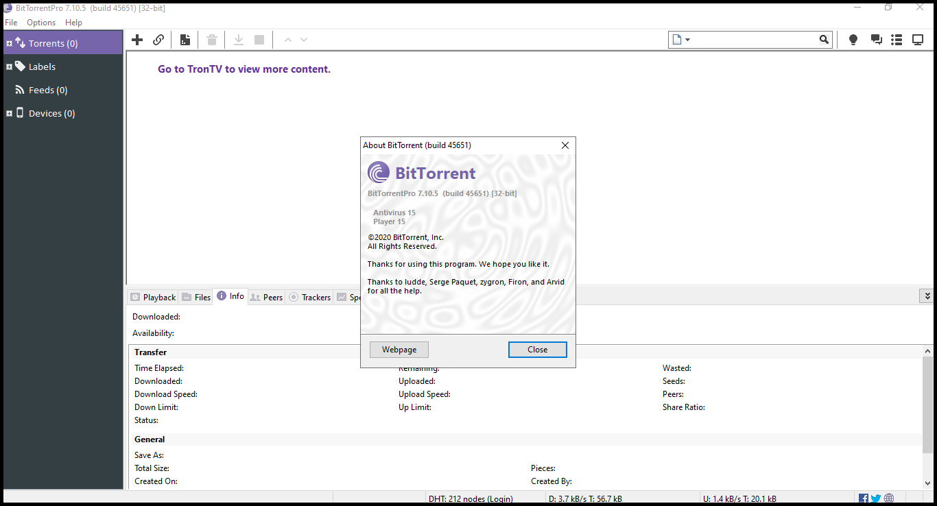This screenshot has height=506, width=937.
Task: Click the upload speed status 'U: 1.4 kB/s'
Action: point(739,498)
